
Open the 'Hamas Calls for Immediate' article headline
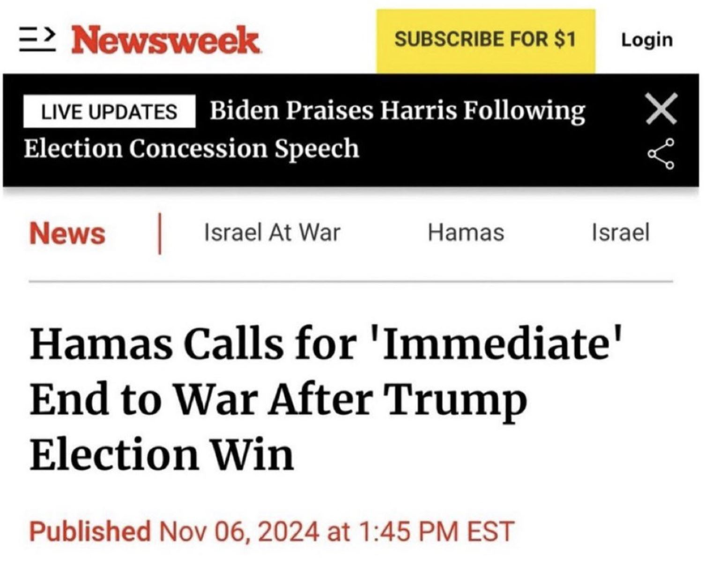(327, 343)
